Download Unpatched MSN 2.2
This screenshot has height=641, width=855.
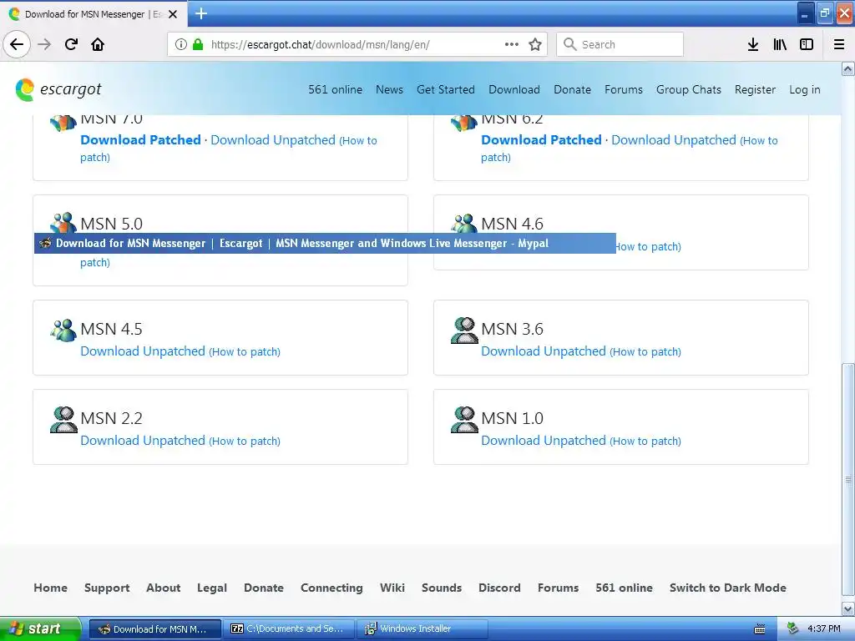pos(143,441)
